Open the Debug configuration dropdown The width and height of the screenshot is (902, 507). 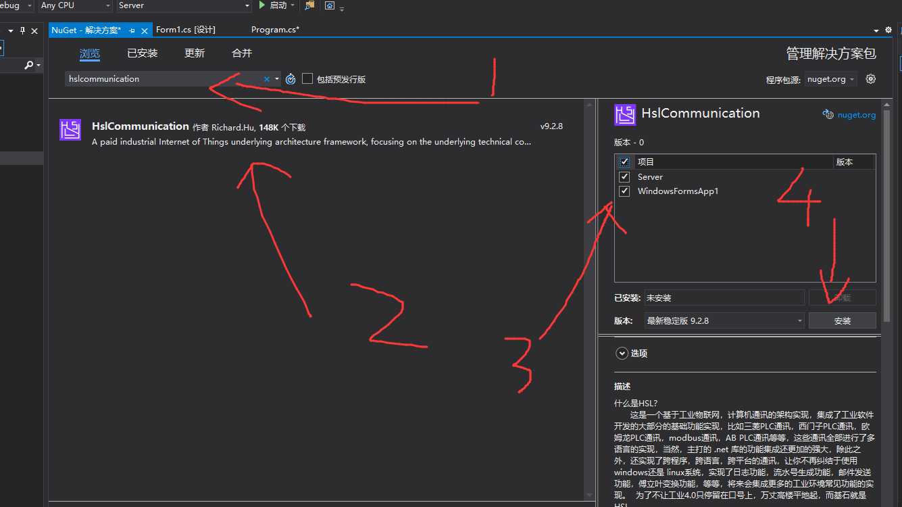click(x=30, y=5)
